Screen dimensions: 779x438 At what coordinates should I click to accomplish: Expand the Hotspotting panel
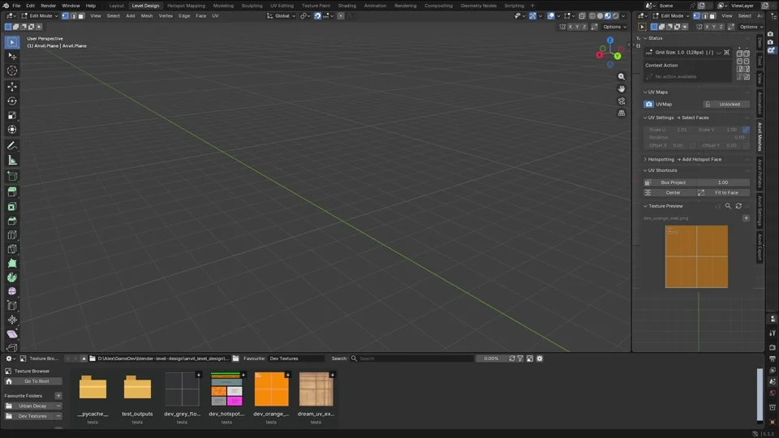point(645,160)
